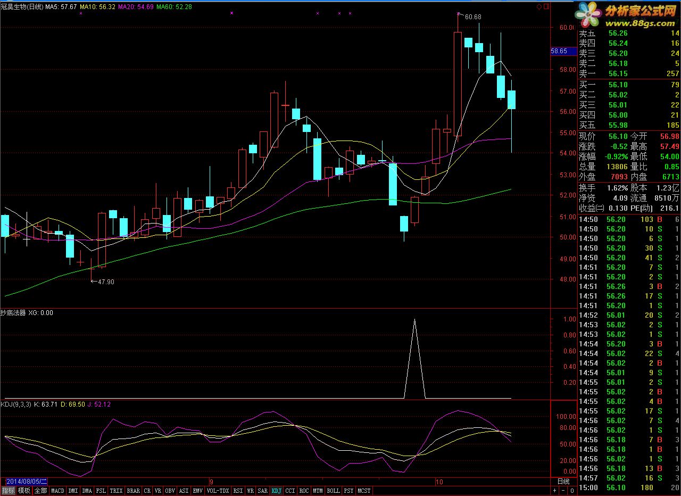
Task: Click the MA20: 54.69 legend value
Action: pyautogui.click(x=136, y=7)
